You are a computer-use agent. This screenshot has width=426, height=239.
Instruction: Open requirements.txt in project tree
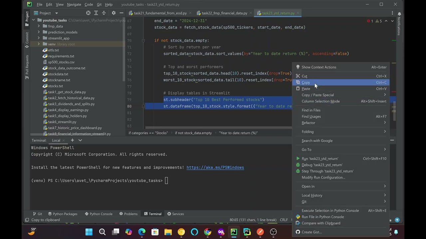tap(61, 56)
